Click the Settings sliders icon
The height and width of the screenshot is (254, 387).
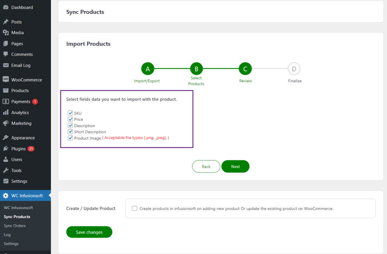[6, 181]
